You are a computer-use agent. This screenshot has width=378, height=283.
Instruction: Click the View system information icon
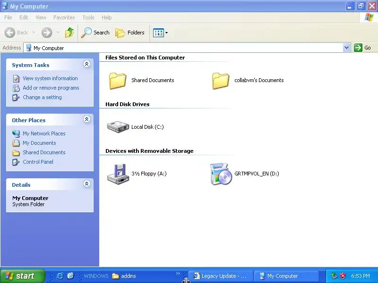click(x=16, y=79)
